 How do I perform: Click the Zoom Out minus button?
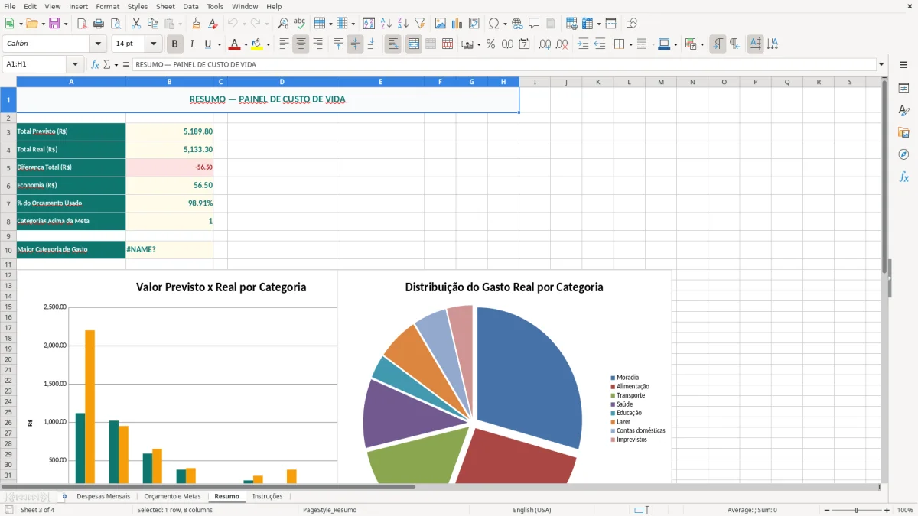[827, 510]
